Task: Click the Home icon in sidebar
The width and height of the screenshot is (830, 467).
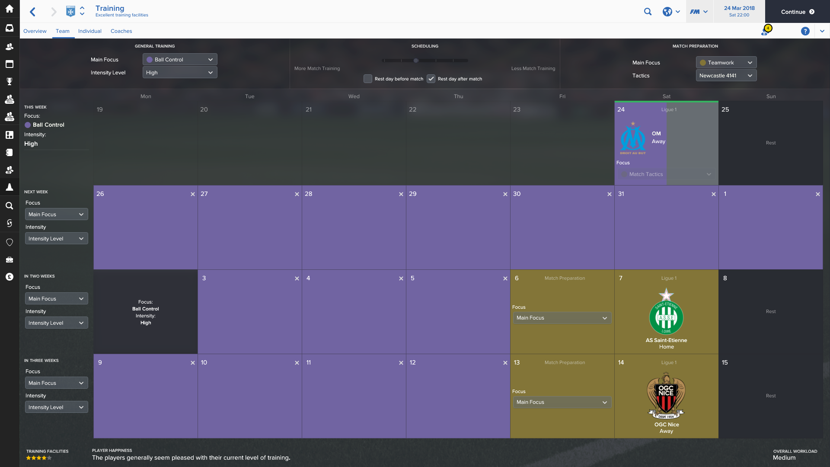Action: (10, 9)
